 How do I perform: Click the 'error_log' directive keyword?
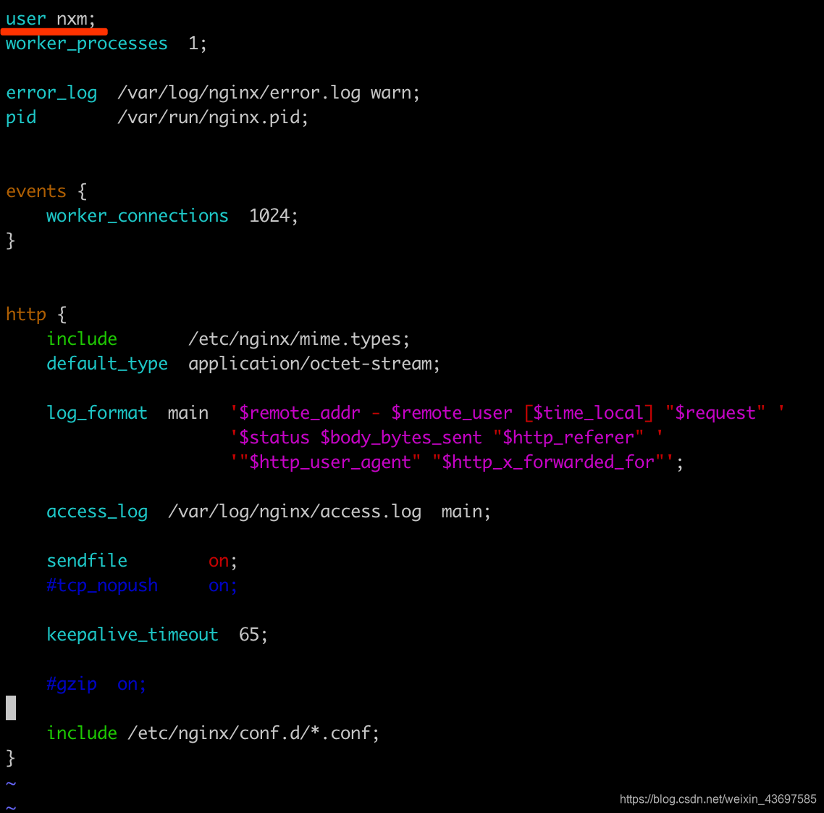pos(51,93)
